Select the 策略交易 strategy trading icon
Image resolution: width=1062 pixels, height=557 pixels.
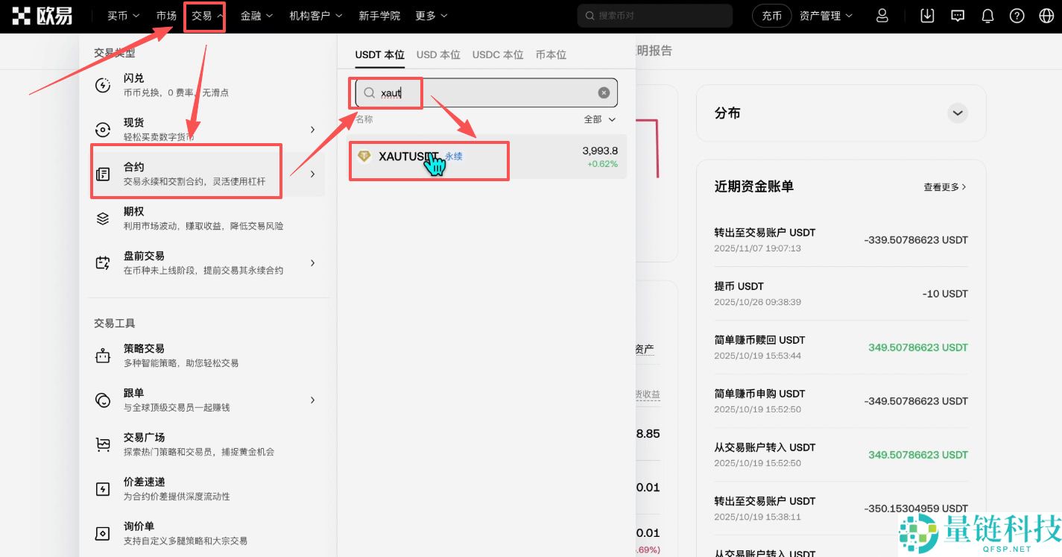tap(103, 353)
